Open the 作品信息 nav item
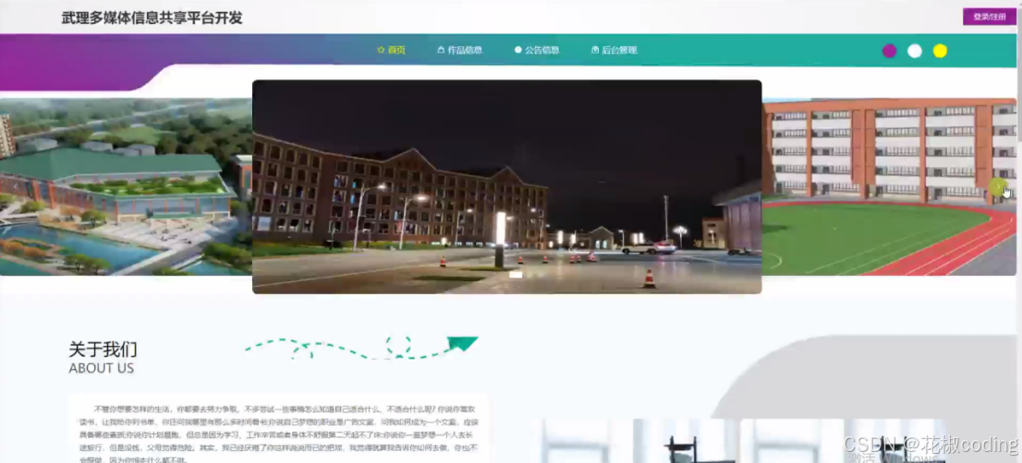The height and width of the screenshot is (463, 1022). click(459, 50)
